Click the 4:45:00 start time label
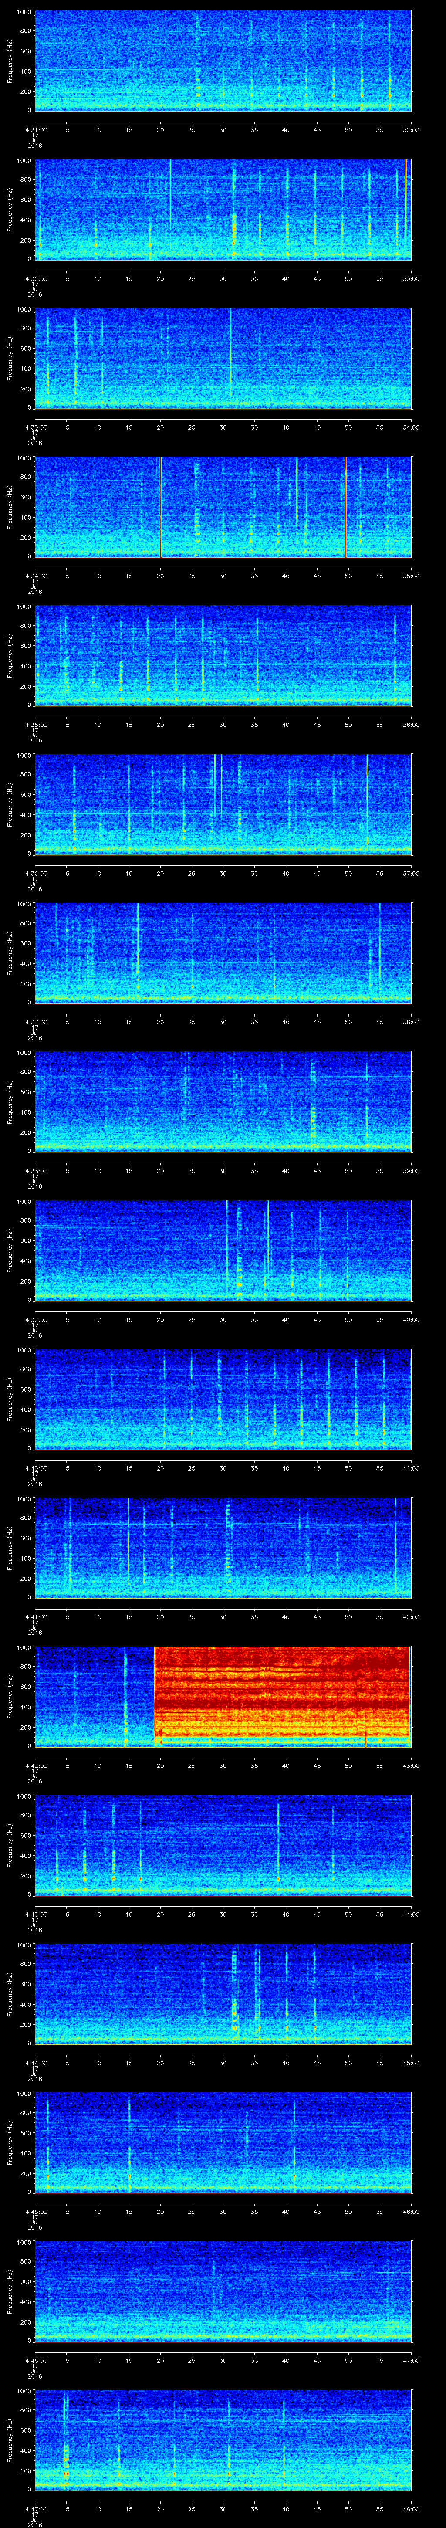 (x=35, y=2211)
